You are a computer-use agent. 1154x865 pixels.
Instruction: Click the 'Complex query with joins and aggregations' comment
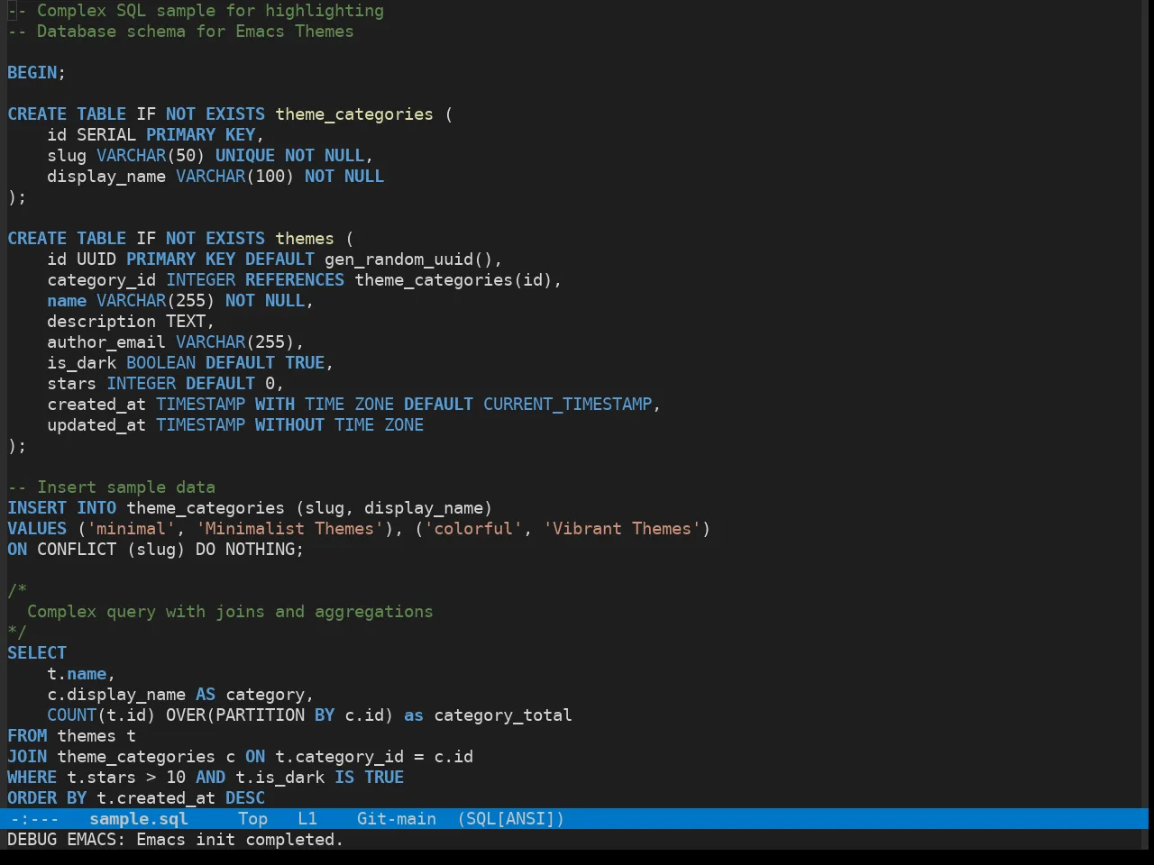[x=230, y=612]
